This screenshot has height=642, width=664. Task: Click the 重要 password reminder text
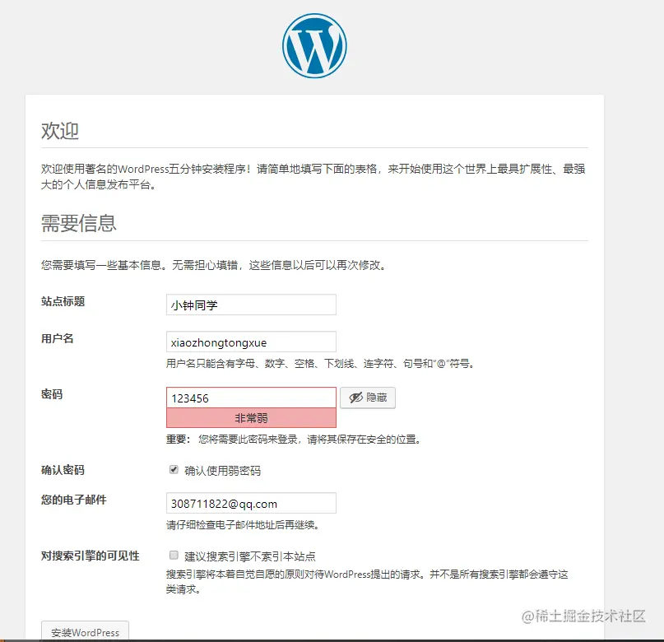coord(294,440)
